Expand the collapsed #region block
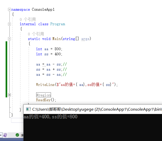162x141 pixels. click(x=9, y=95)
